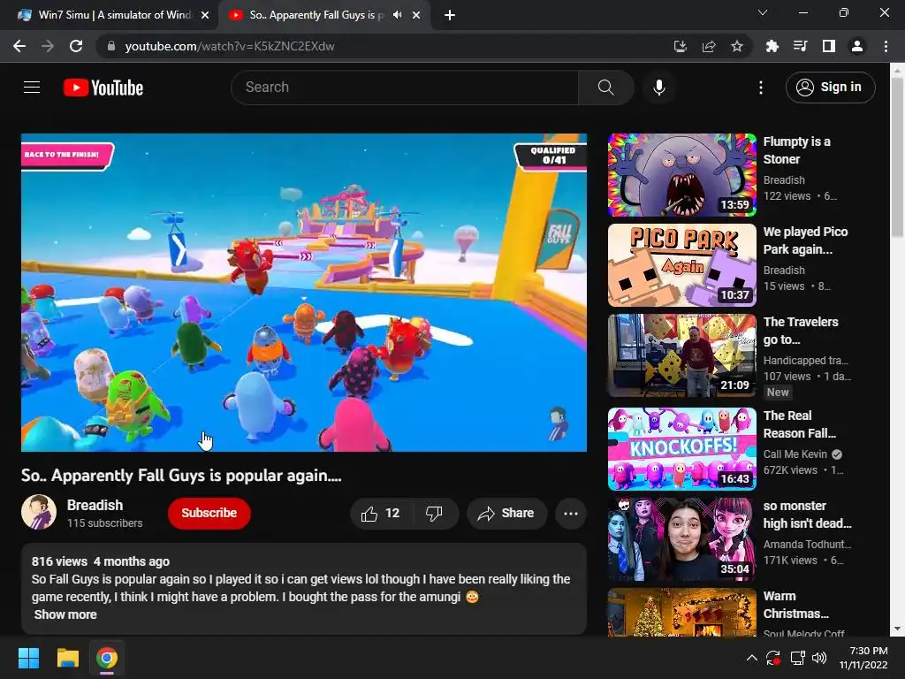The height and width of the screenshot is (679, 905).
Task: Click the video title text
Action: click(x=181, y=475)
